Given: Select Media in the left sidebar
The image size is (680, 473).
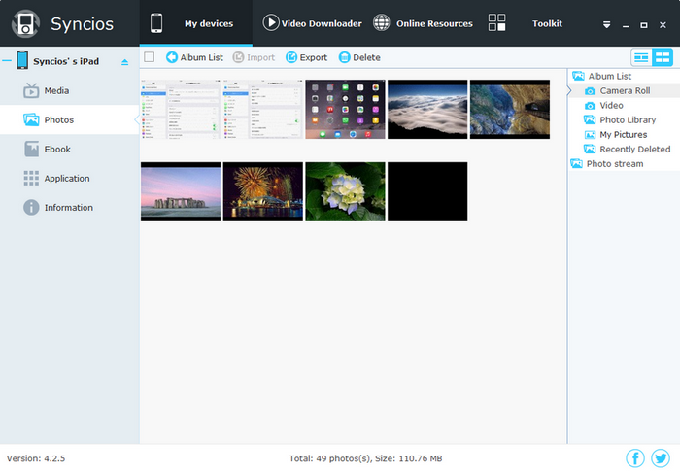Looking at the screenshot, I should coord(56,91).
